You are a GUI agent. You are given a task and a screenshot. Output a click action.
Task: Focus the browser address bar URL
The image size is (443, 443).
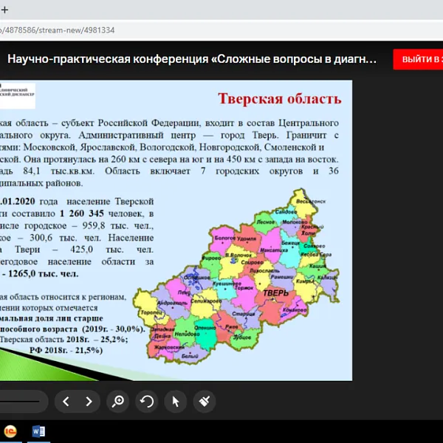57,30
